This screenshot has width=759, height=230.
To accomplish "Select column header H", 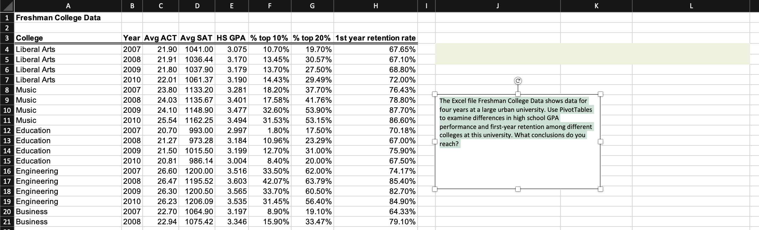I will tap(376, 6).
